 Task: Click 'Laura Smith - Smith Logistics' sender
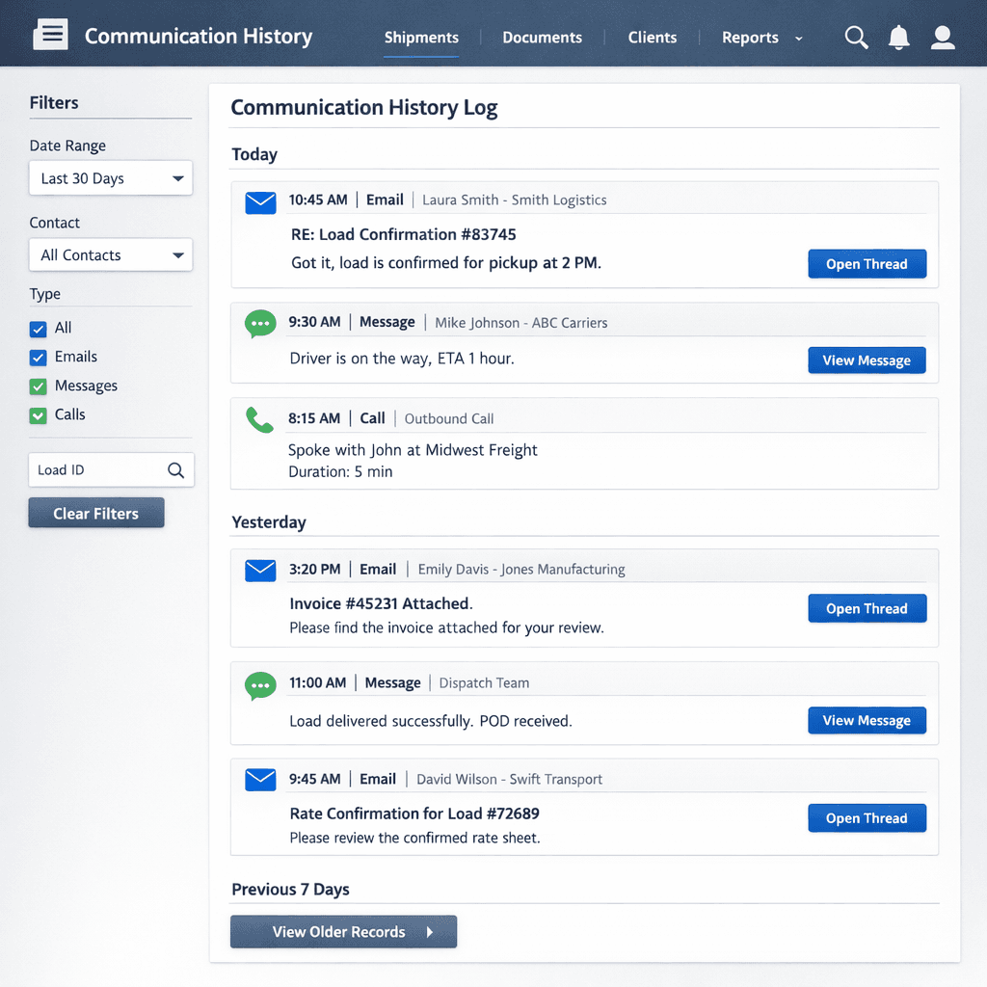pos(515,200)
